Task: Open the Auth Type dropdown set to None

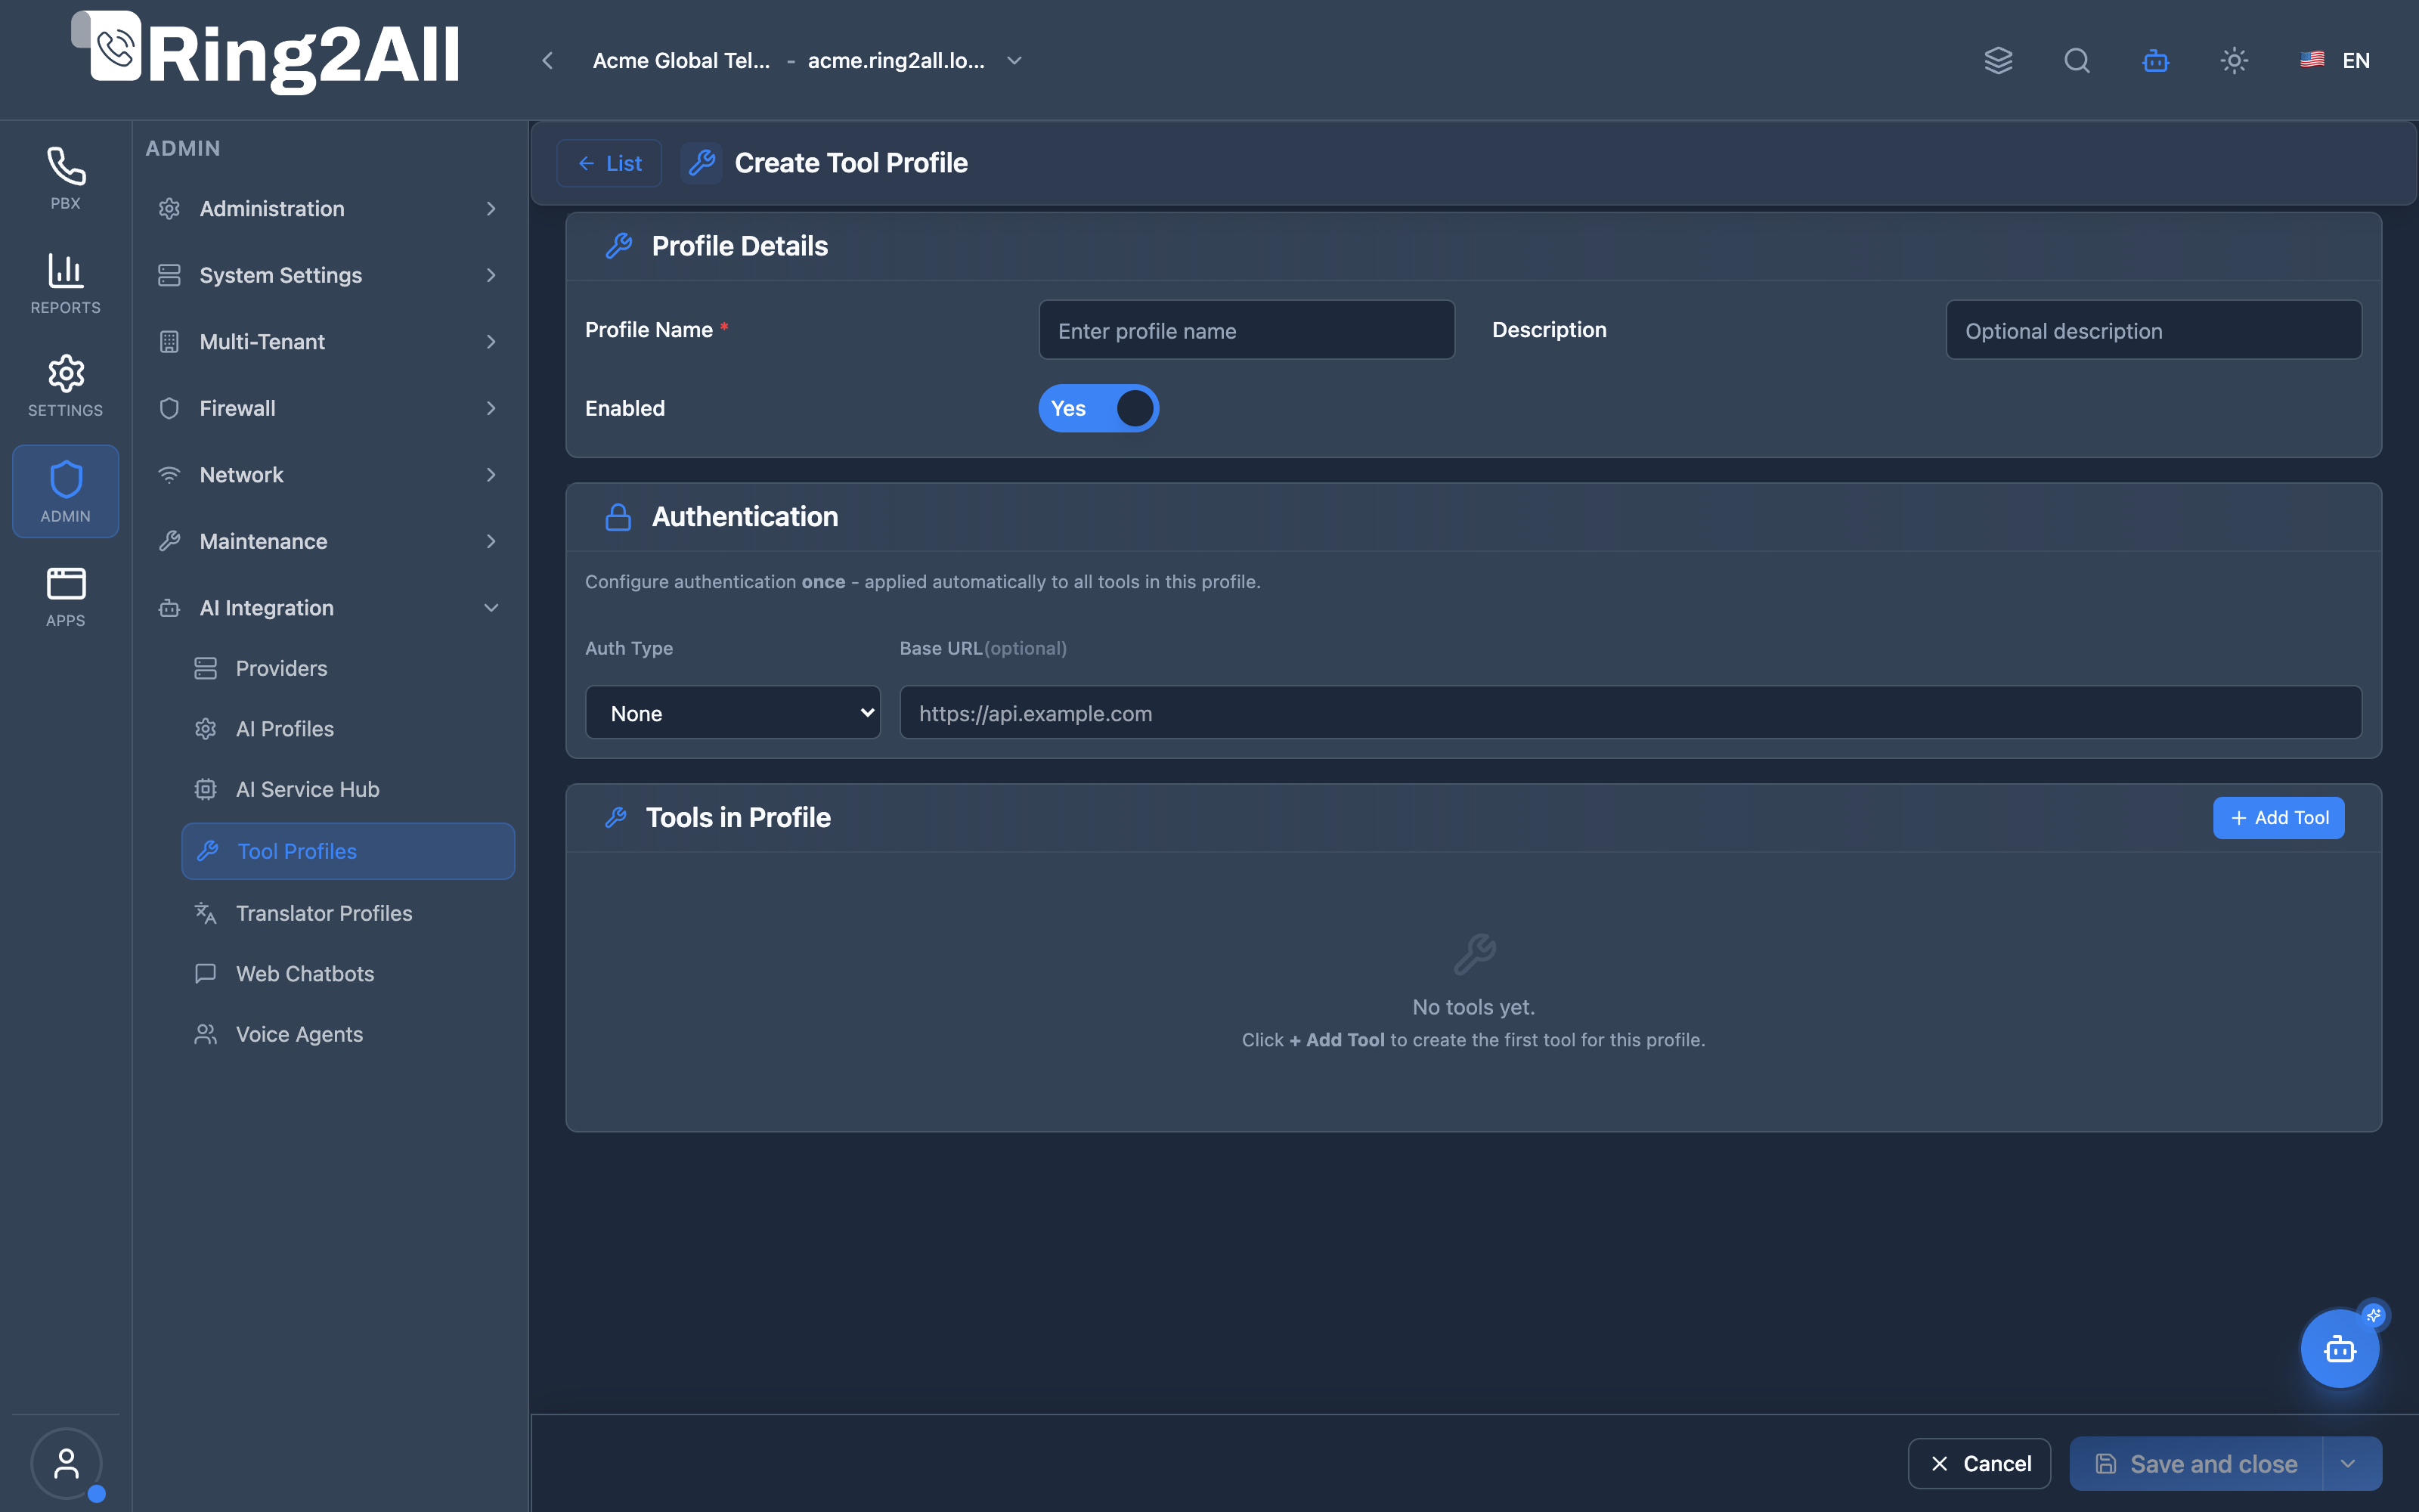Action: click(x=733, y=713)
